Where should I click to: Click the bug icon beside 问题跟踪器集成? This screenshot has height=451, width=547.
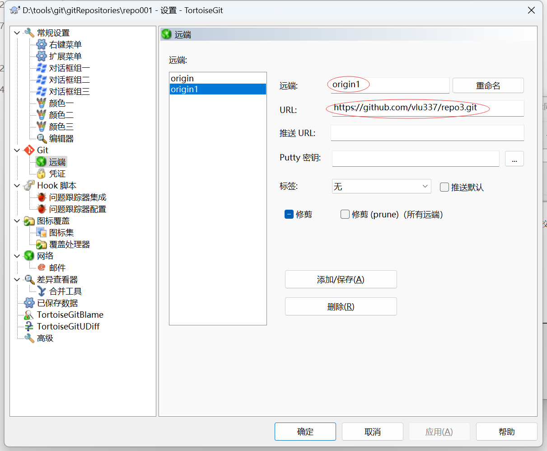(x=42, y=197)
